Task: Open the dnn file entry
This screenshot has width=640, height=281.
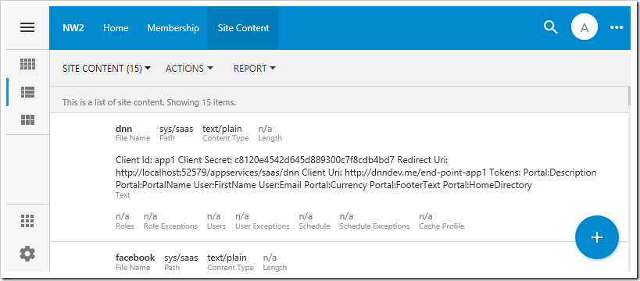Action: (x=123, y=130)
